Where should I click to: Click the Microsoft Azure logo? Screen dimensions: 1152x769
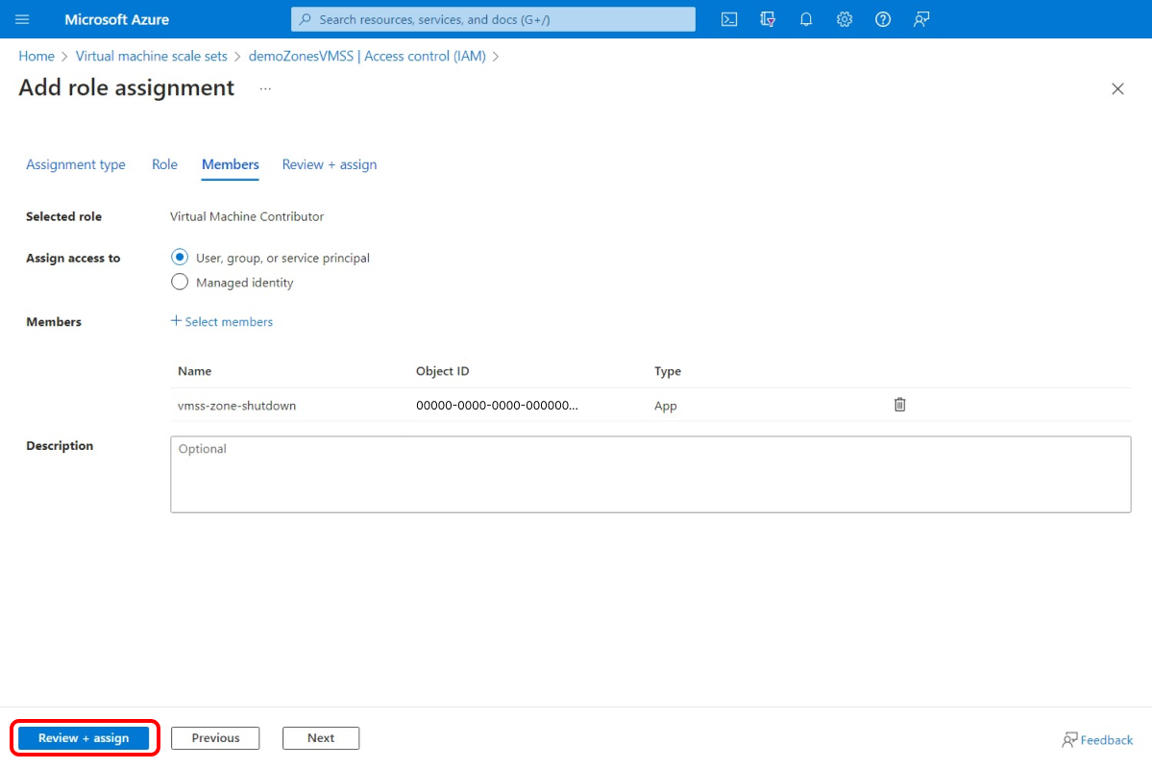pyautogui.click(x=114, y=19)
